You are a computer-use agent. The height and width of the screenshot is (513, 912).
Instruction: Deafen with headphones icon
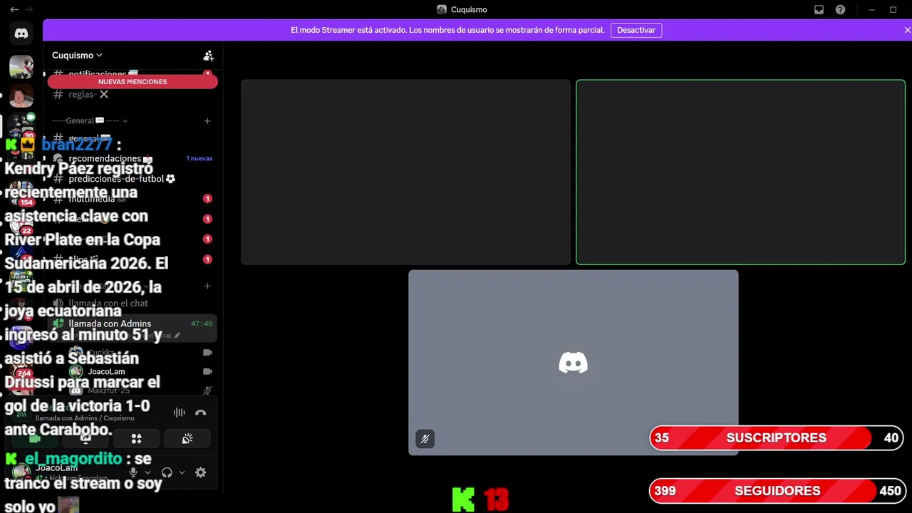click(x=167, y=472)
